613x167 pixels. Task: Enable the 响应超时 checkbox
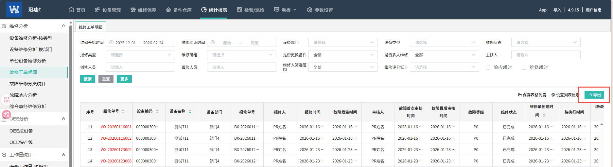pyautogui.click(x=488, y=67)
